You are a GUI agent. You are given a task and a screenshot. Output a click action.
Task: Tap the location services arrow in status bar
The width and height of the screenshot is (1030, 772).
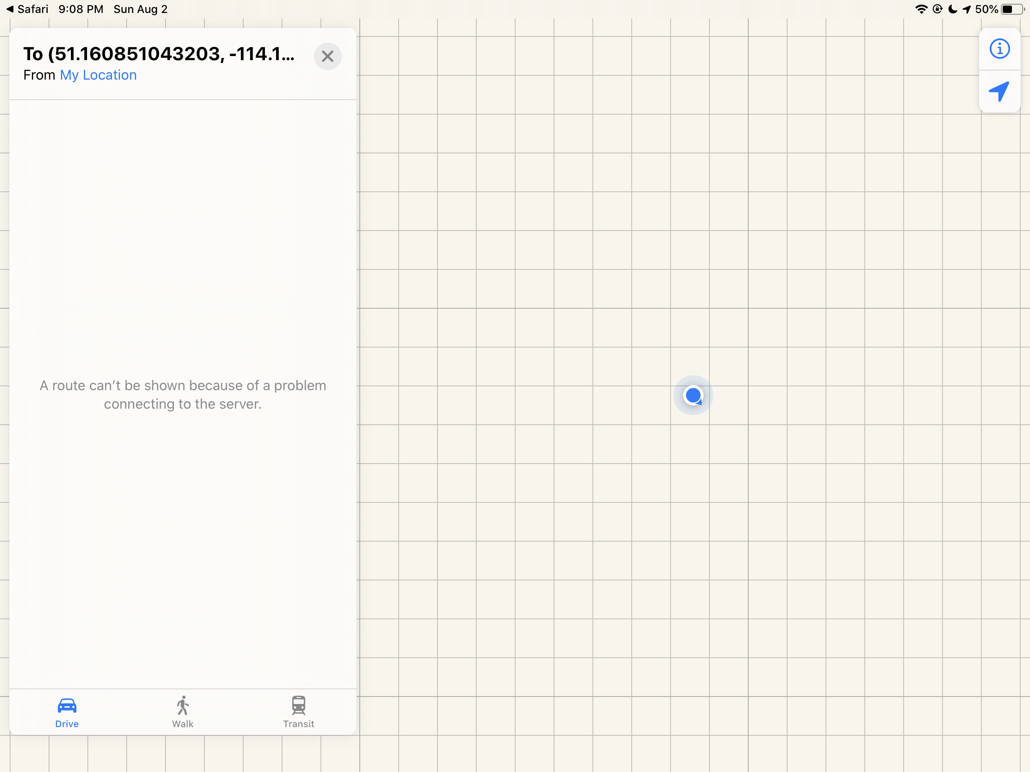(x=967, y=9)
